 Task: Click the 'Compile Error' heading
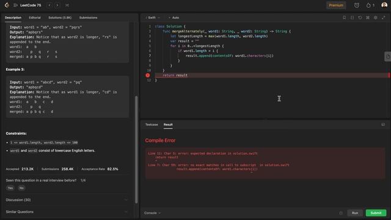tap(160, 141)
